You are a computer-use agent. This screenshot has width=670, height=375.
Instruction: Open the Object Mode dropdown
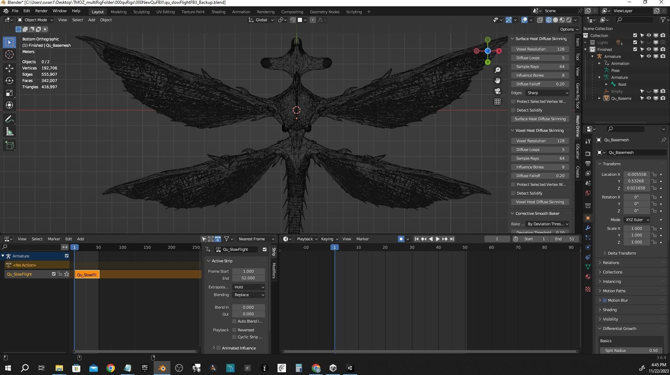point(35,20)
